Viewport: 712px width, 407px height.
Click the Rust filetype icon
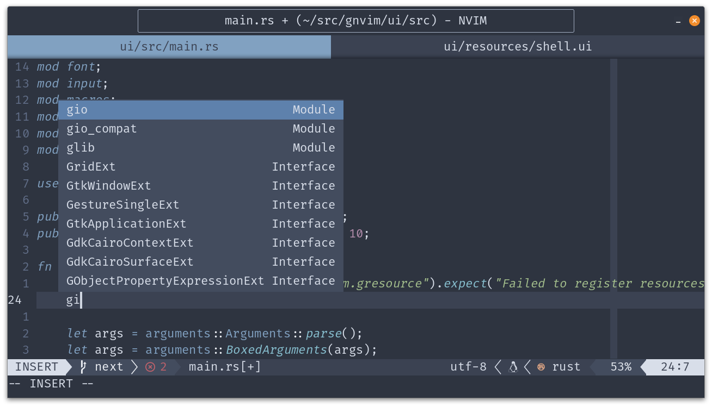pos(541,367)
